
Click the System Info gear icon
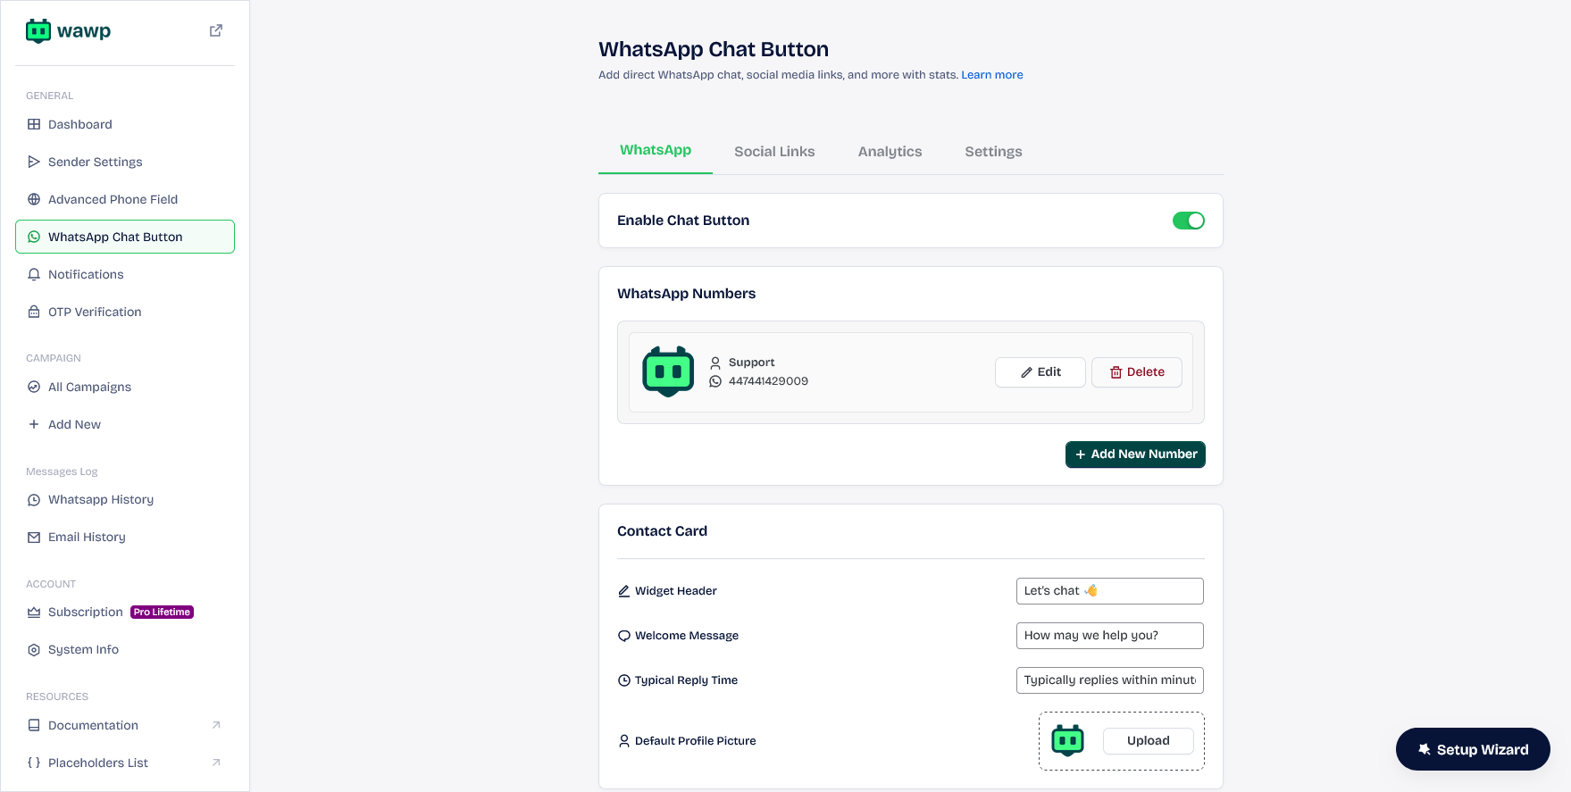pos(34,650)
